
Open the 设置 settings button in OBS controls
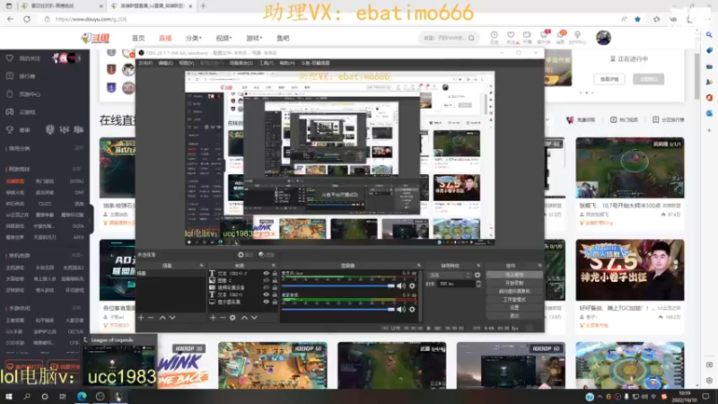514,308
